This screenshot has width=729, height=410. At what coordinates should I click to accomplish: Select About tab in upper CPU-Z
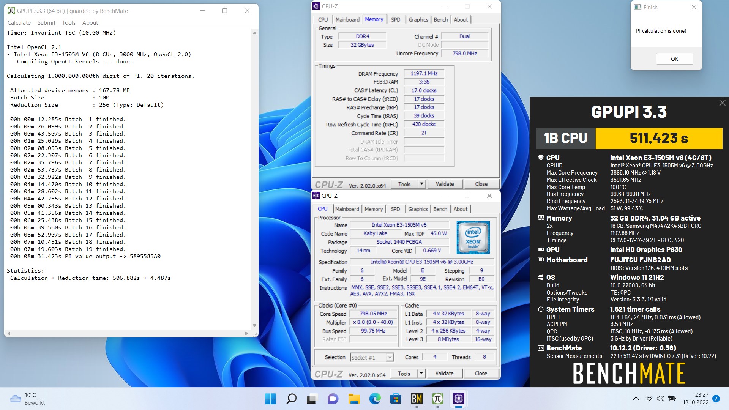[x=461, y=19]
